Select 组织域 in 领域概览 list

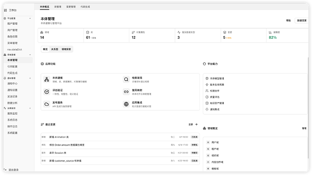coord(215,156)
